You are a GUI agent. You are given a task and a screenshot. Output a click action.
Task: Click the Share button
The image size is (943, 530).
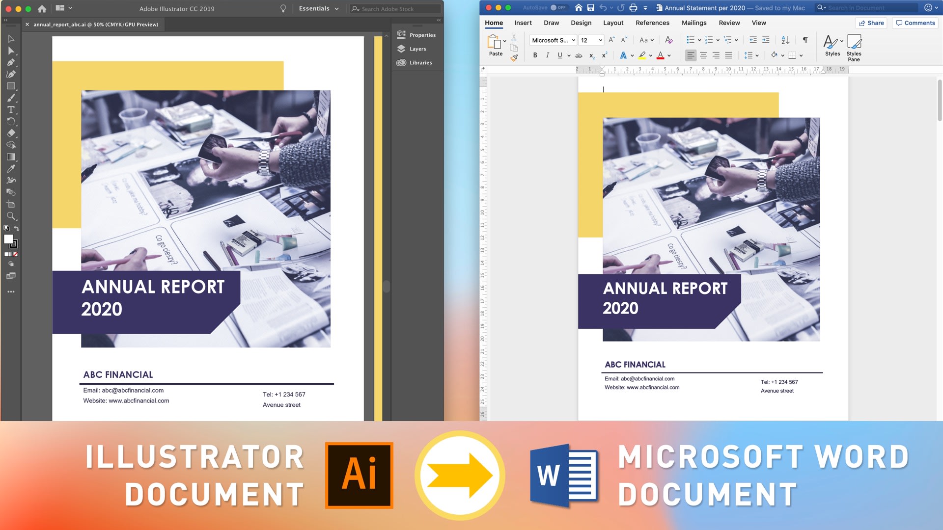[871, 23]
